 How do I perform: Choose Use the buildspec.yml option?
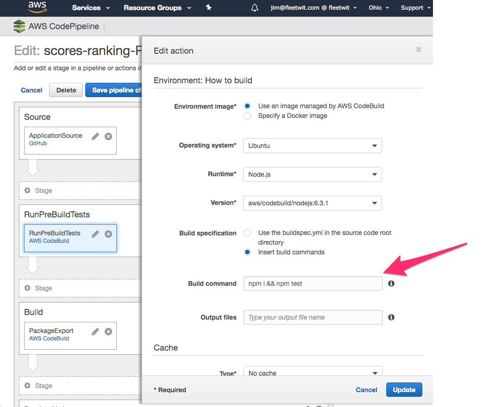point(247,233)
